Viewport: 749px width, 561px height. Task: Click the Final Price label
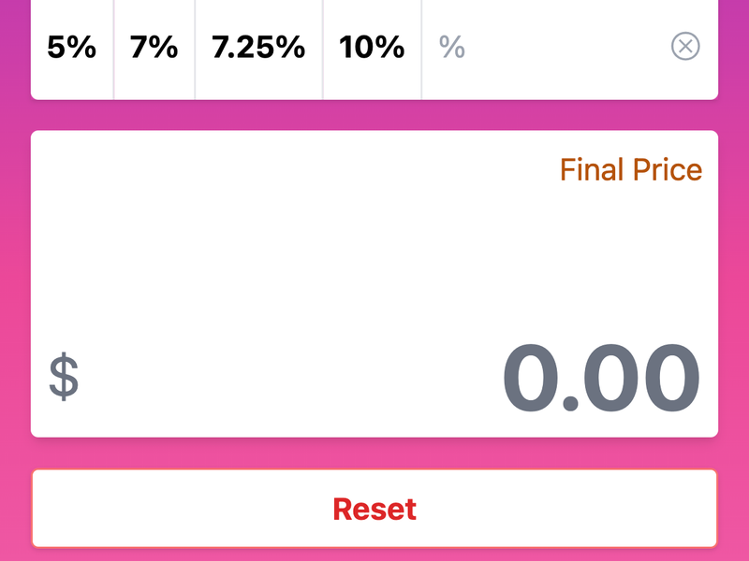[628, 169]
